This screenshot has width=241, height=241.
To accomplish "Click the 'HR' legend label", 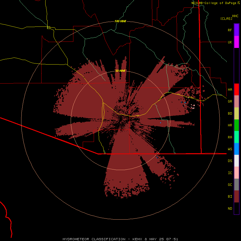I will tap(230, 125).
